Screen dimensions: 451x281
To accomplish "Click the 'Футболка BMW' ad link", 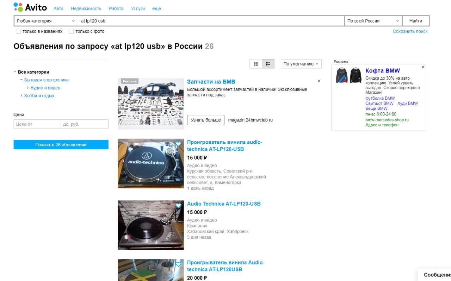I will [380, 98].
